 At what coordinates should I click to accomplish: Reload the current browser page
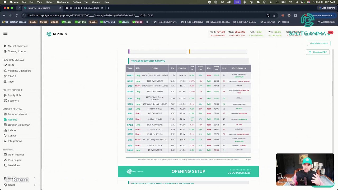17,16
